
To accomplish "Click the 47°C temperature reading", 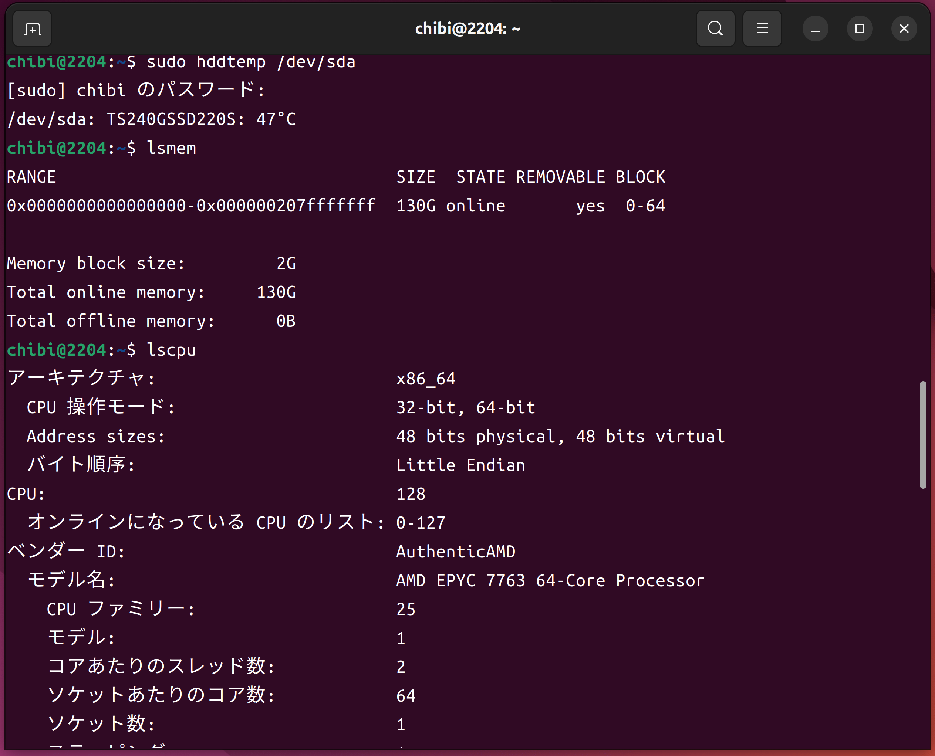I will pos(276,119).
